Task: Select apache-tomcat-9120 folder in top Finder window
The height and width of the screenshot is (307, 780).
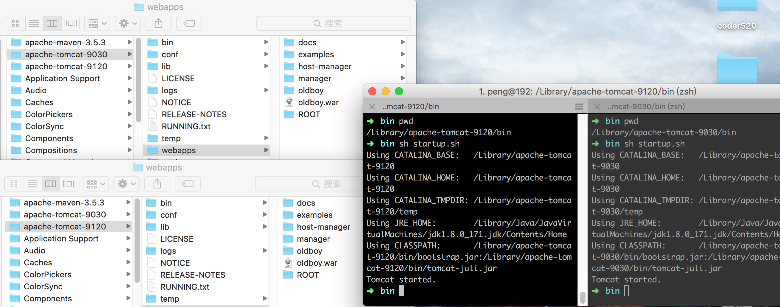Action: click(70, 66)
